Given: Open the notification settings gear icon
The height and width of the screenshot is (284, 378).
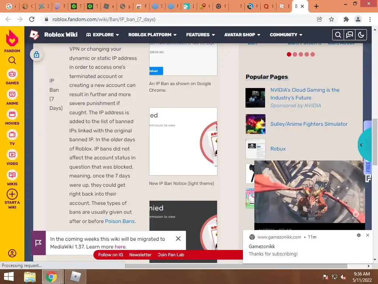Looking at the screenshot, I should coord(359,235).
